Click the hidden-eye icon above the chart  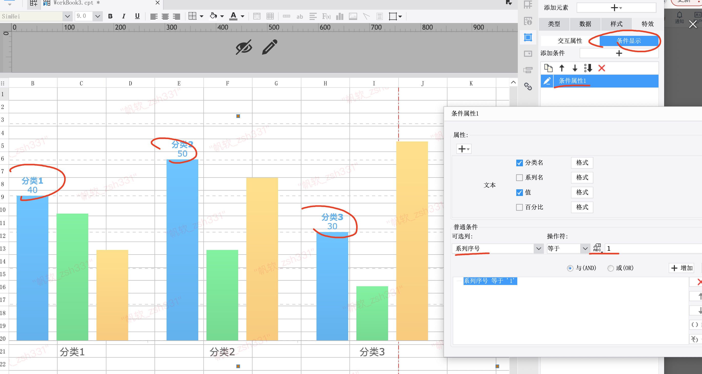[244, 47]
